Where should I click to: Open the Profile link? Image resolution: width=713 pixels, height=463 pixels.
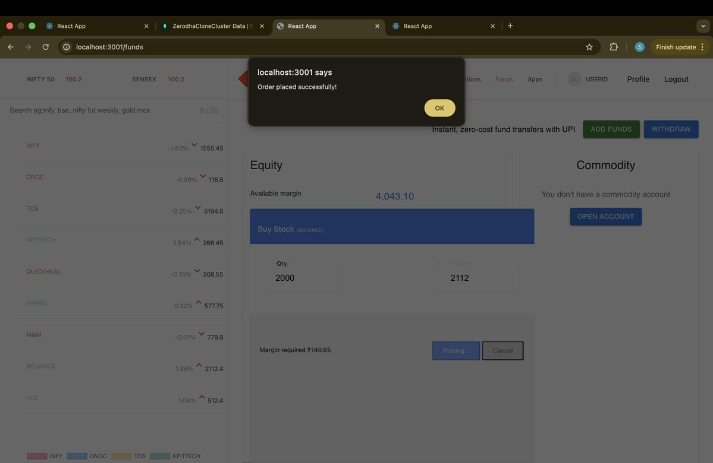pyautogui.click(x=638, y=79)
